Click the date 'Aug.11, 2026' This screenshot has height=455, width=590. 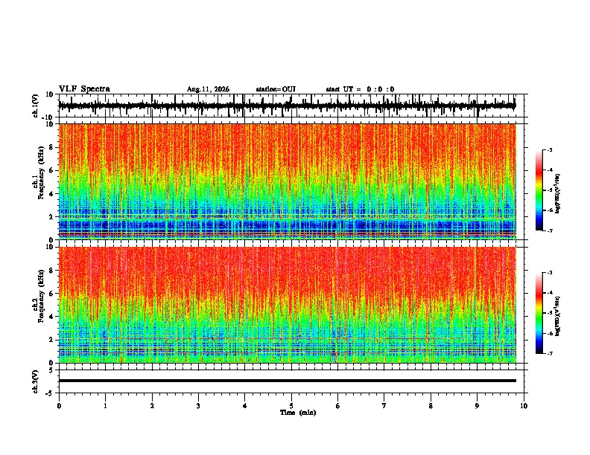tap(208, 89)
